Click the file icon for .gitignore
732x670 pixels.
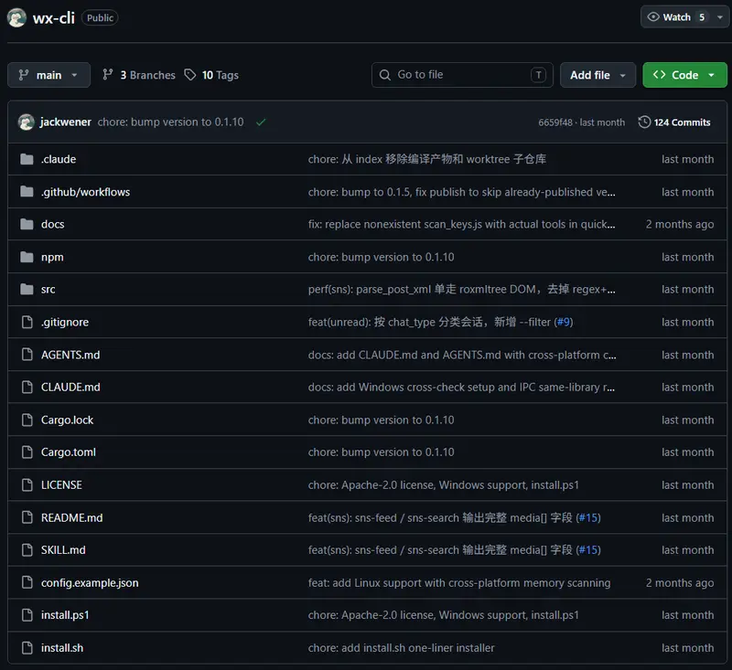[x=27, y=322]
